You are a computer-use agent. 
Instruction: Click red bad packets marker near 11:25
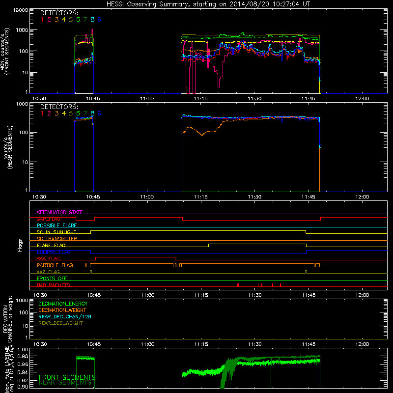[238, 285]
